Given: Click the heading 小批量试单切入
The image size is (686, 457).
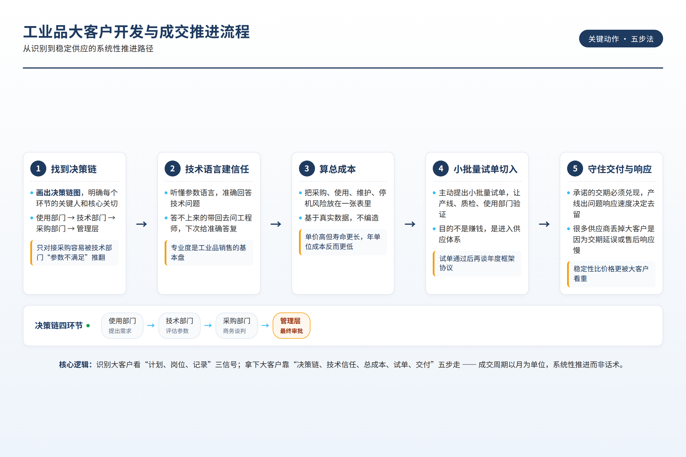Looking at the screenshot, I should click(485, 169).
